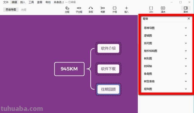Close the 骨架 panel with the X

[189, 18]
